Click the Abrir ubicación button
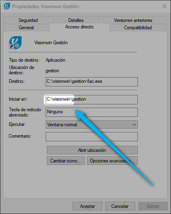 pos(92,150)
